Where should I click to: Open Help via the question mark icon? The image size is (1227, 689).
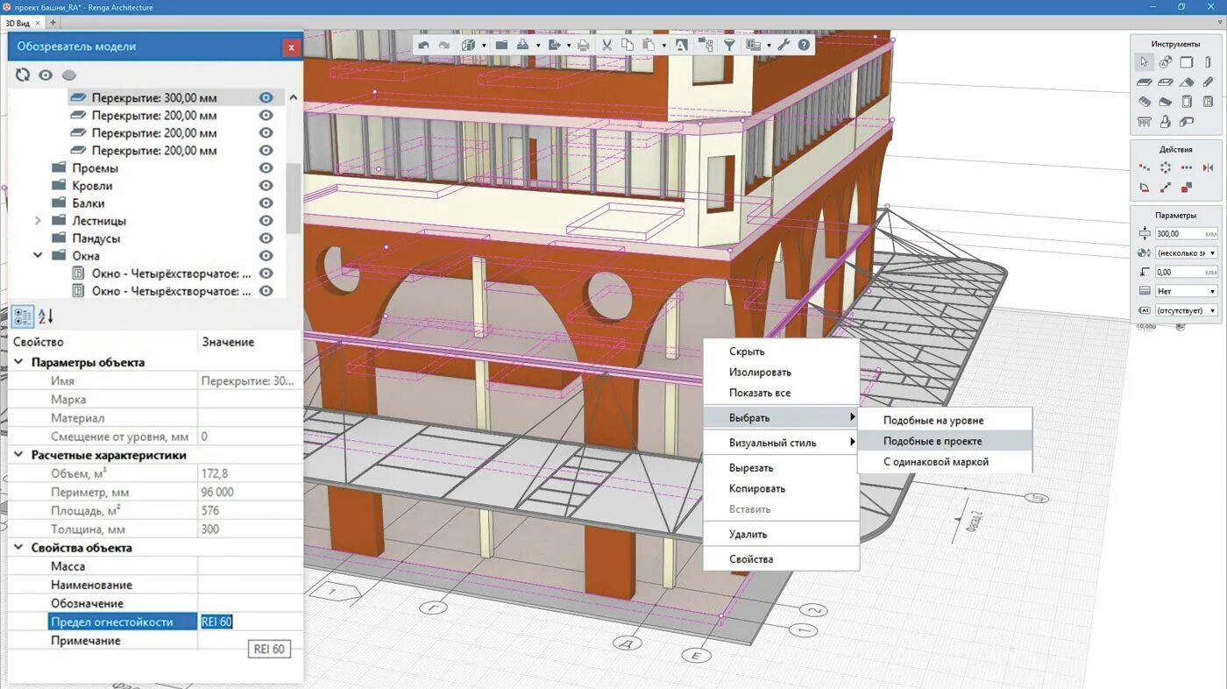pyautogui.click(x=804, y=45)
